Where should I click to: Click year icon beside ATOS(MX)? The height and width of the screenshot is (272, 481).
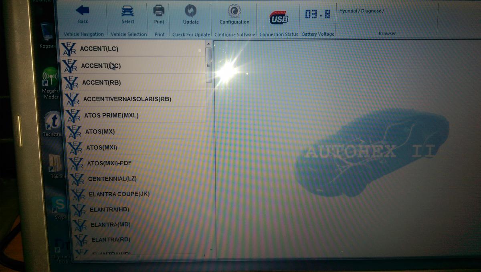point(74,131)
